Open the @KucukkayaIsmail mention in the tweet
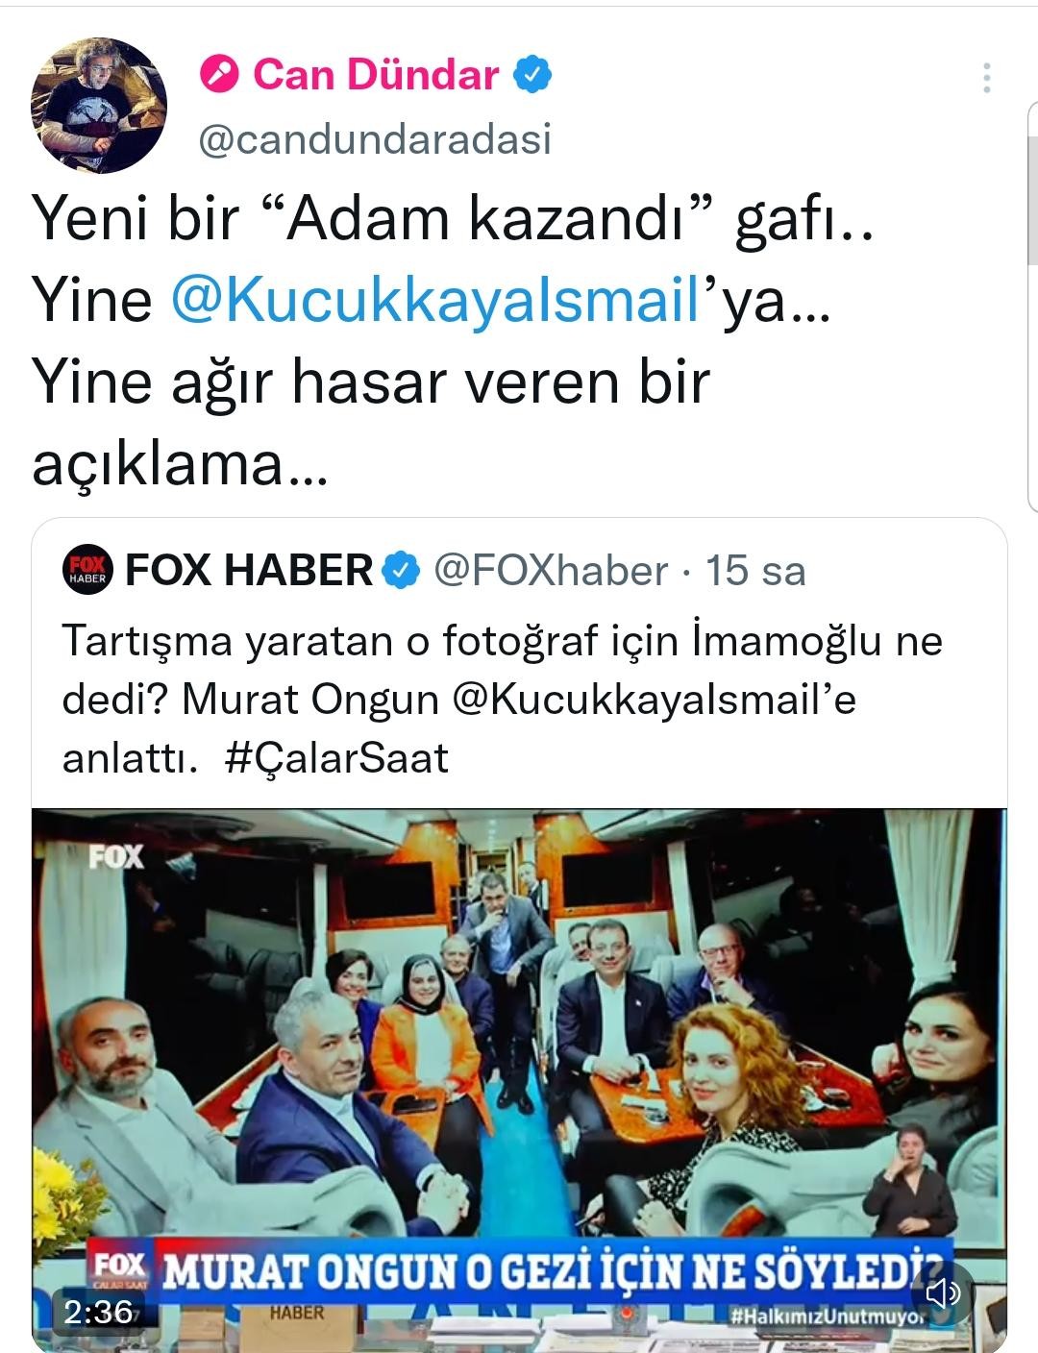 click(434, 300)
